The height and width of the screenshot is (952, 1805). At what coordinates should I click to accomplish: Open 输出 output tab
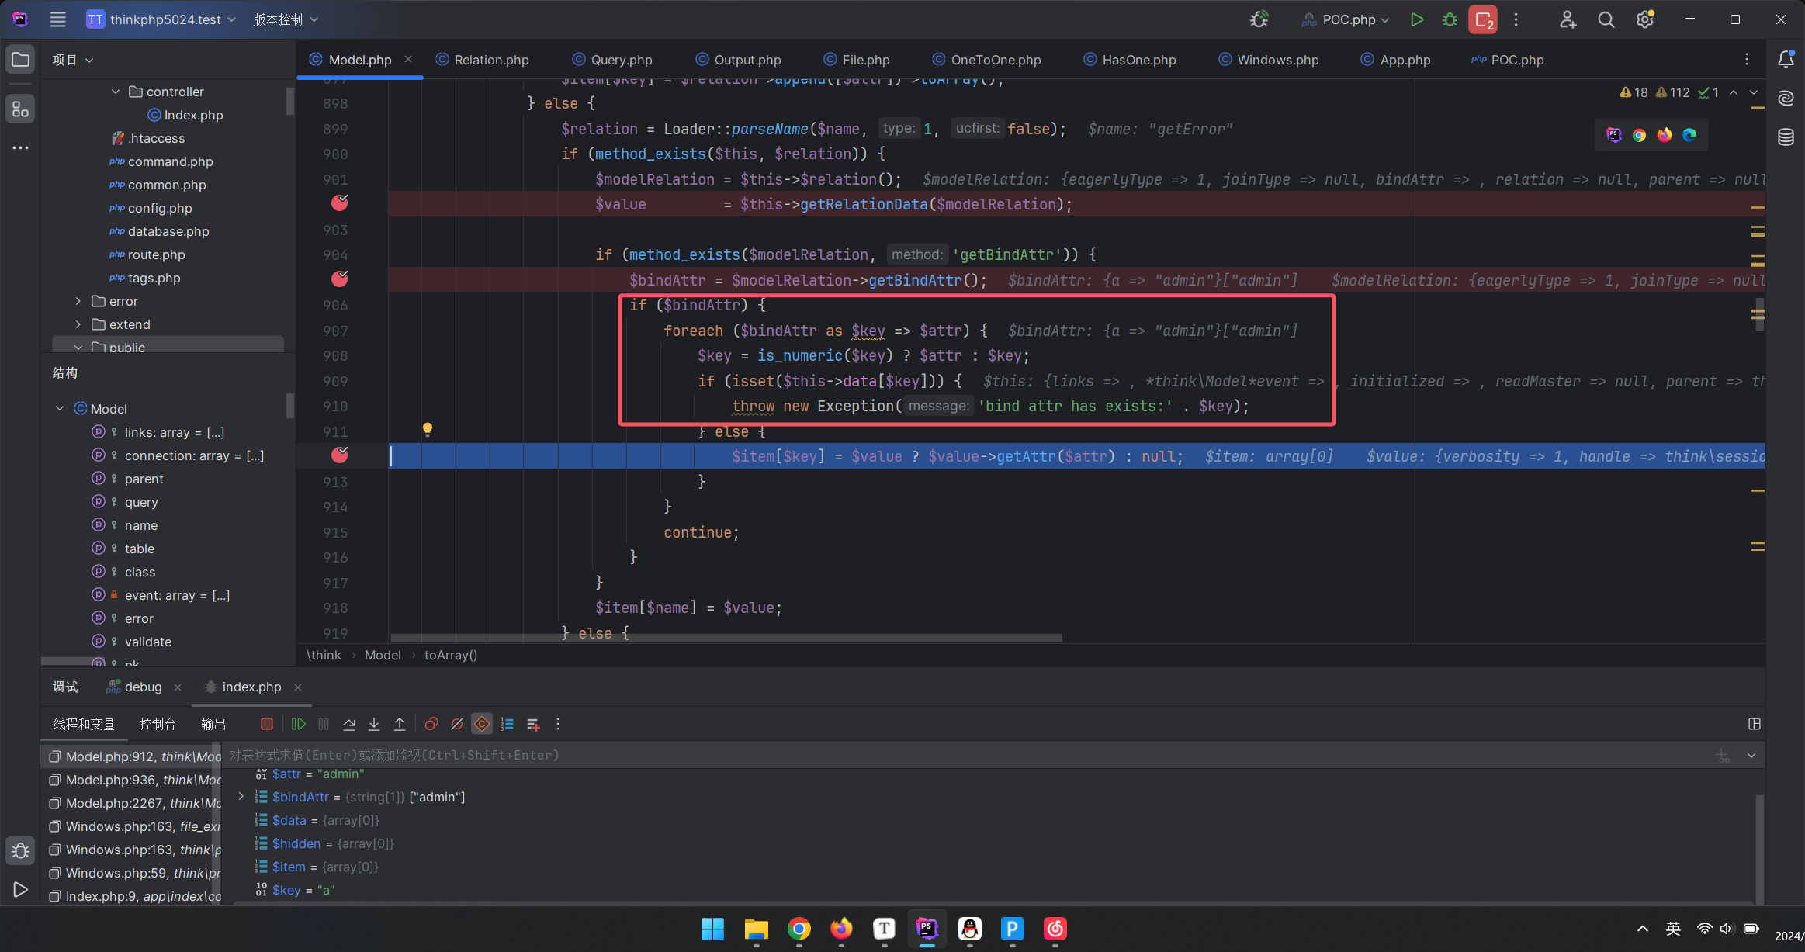click(213, 724)
